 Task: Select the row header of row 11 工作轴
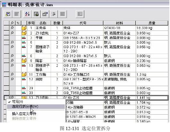tap(6, 75)
